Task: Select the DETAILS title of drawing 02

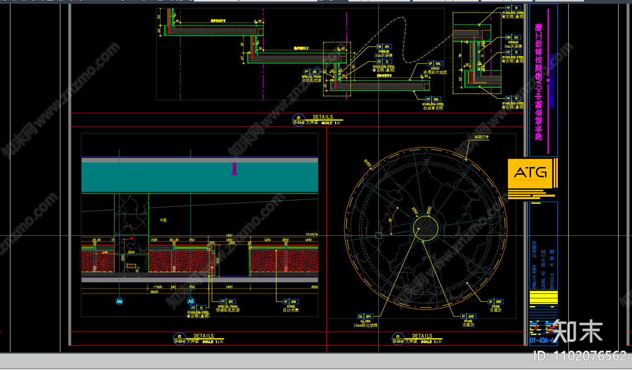Action: point(204,336)
